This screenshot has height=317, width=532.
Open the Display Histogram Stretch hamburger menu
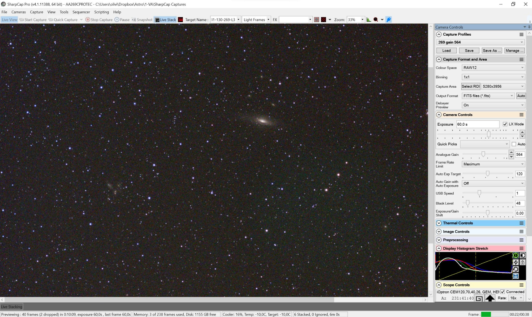521,248
